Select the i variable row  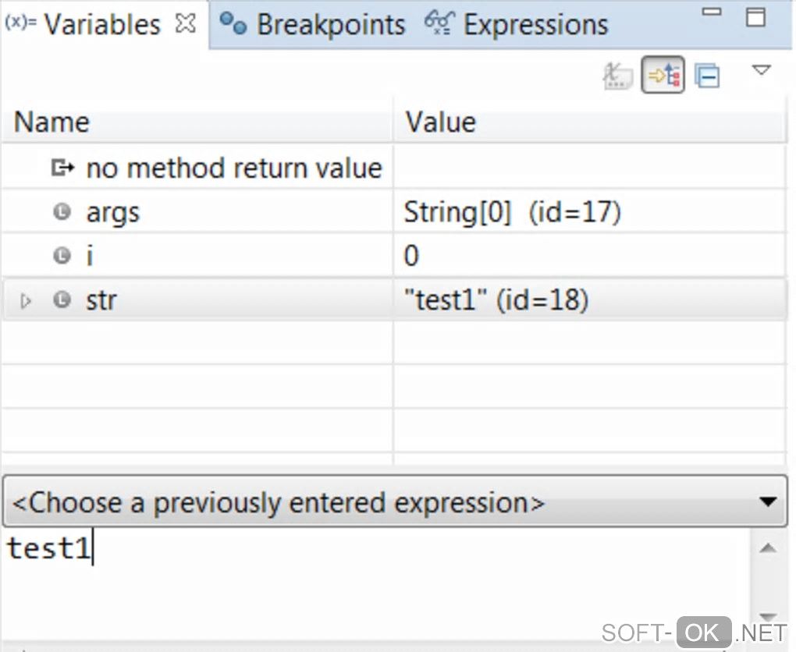click(x=90, y=256)
